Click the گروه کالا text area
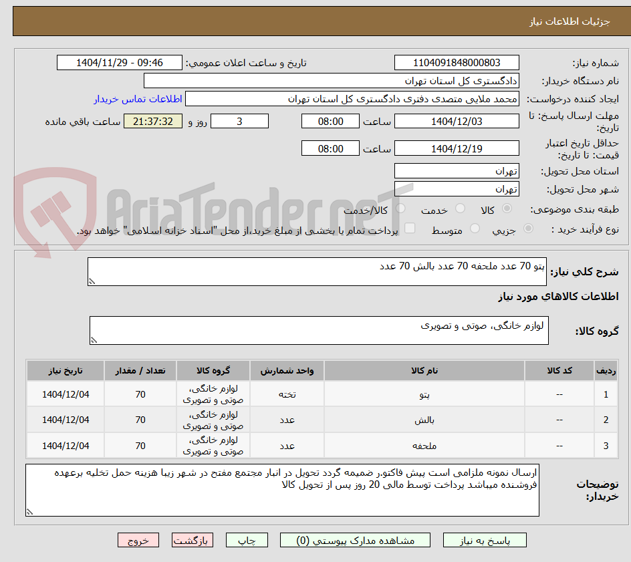Screen dimensions: 631x562 click(319, 330)
